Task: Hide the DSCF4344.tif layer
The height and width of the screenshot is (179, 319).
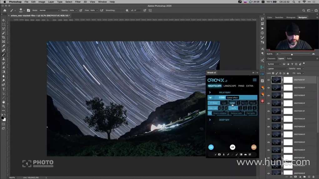Action: (269, 135)
